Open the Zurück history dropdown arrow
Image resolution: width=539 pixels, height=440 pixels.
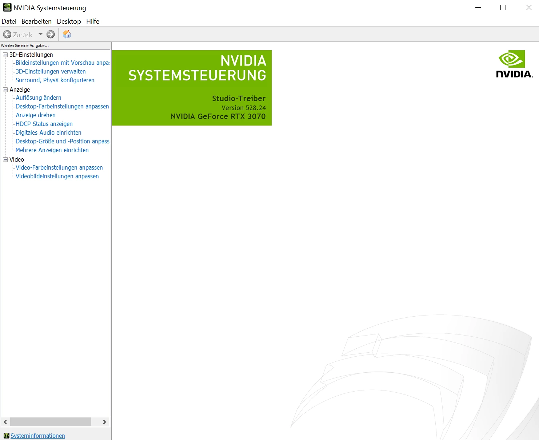pos(40,35)
